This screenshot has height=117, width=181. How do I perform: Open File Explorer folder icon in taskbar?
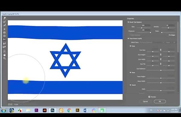(x=28, y=110)
